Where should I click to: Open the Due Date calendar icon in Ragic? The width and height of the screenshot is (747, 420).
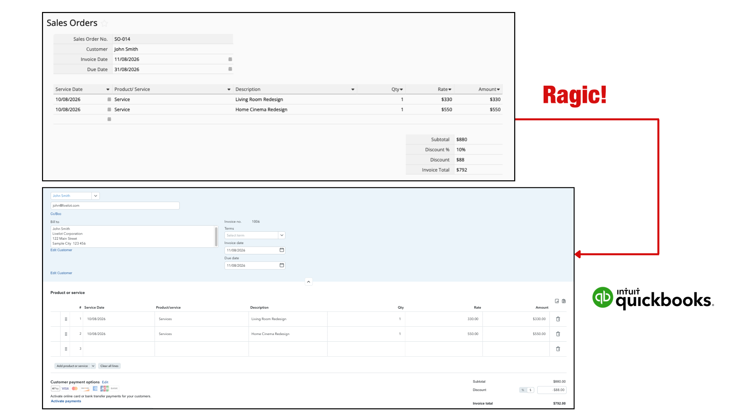[x=230, y=69]
